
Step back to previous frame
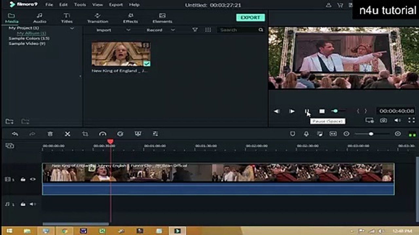277,111
